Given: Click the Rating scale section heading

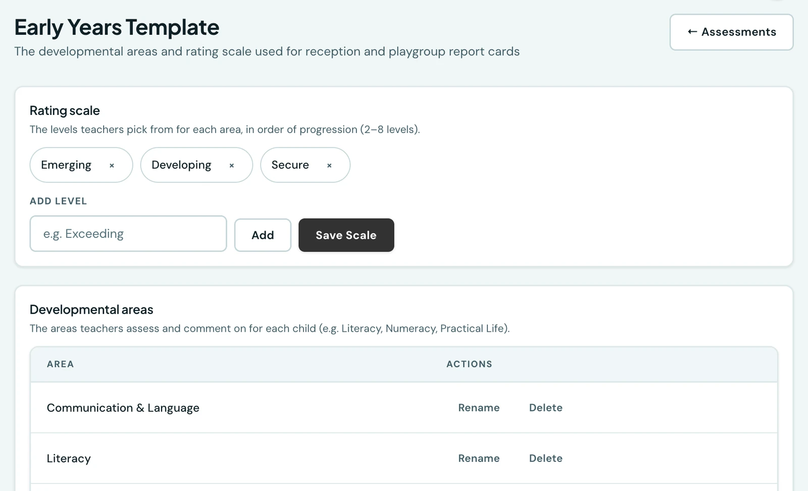Looking at the screenshot, I should pyautogui.click(x=65, y=110).
